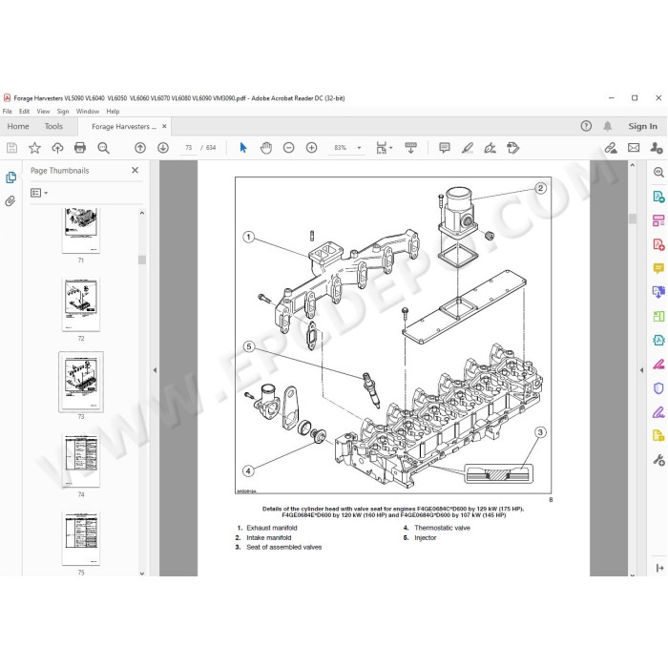Click the Save file icon
Image resolution: width=668 pixels, height=668 pixels.
[11, 148]
